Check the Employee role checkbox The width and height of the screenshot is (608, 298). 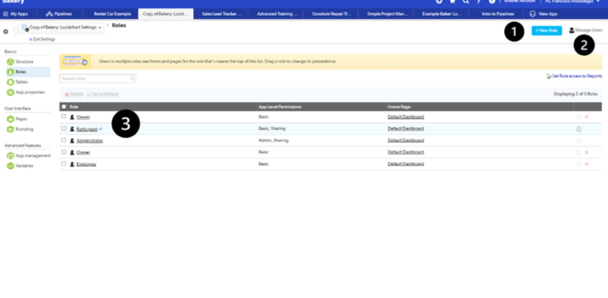tap(64, 164)
